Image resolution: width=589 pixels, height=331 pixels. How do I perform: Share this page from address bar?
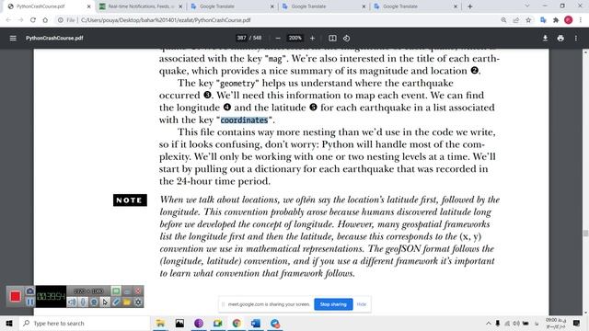515,20
